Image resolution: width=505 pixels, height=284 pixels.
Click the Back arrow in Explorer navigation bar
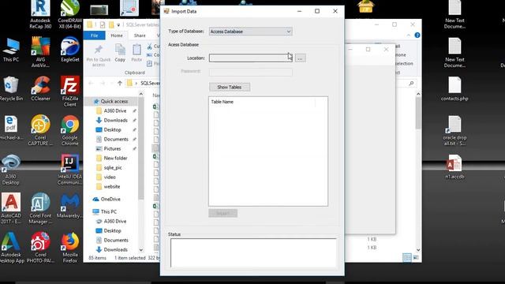[x=92, y=84]
